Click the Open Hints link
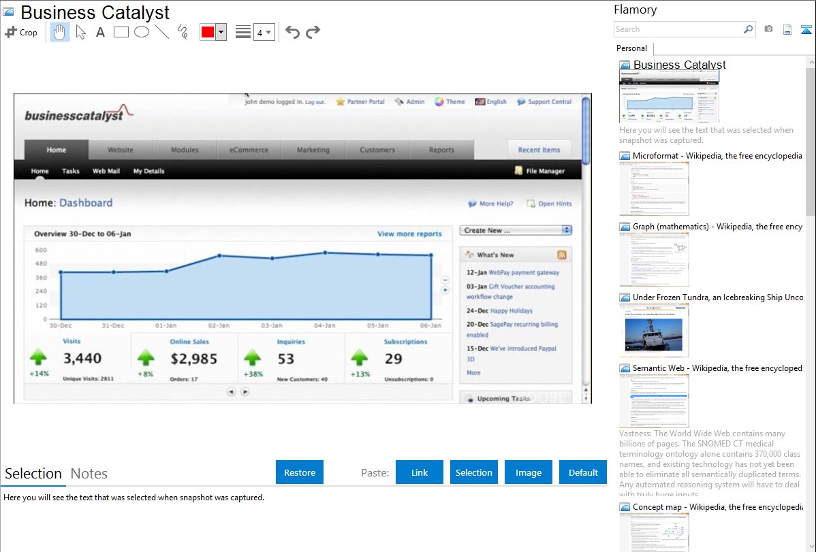This screenshot has height=552, width=816. pos(554,204)
